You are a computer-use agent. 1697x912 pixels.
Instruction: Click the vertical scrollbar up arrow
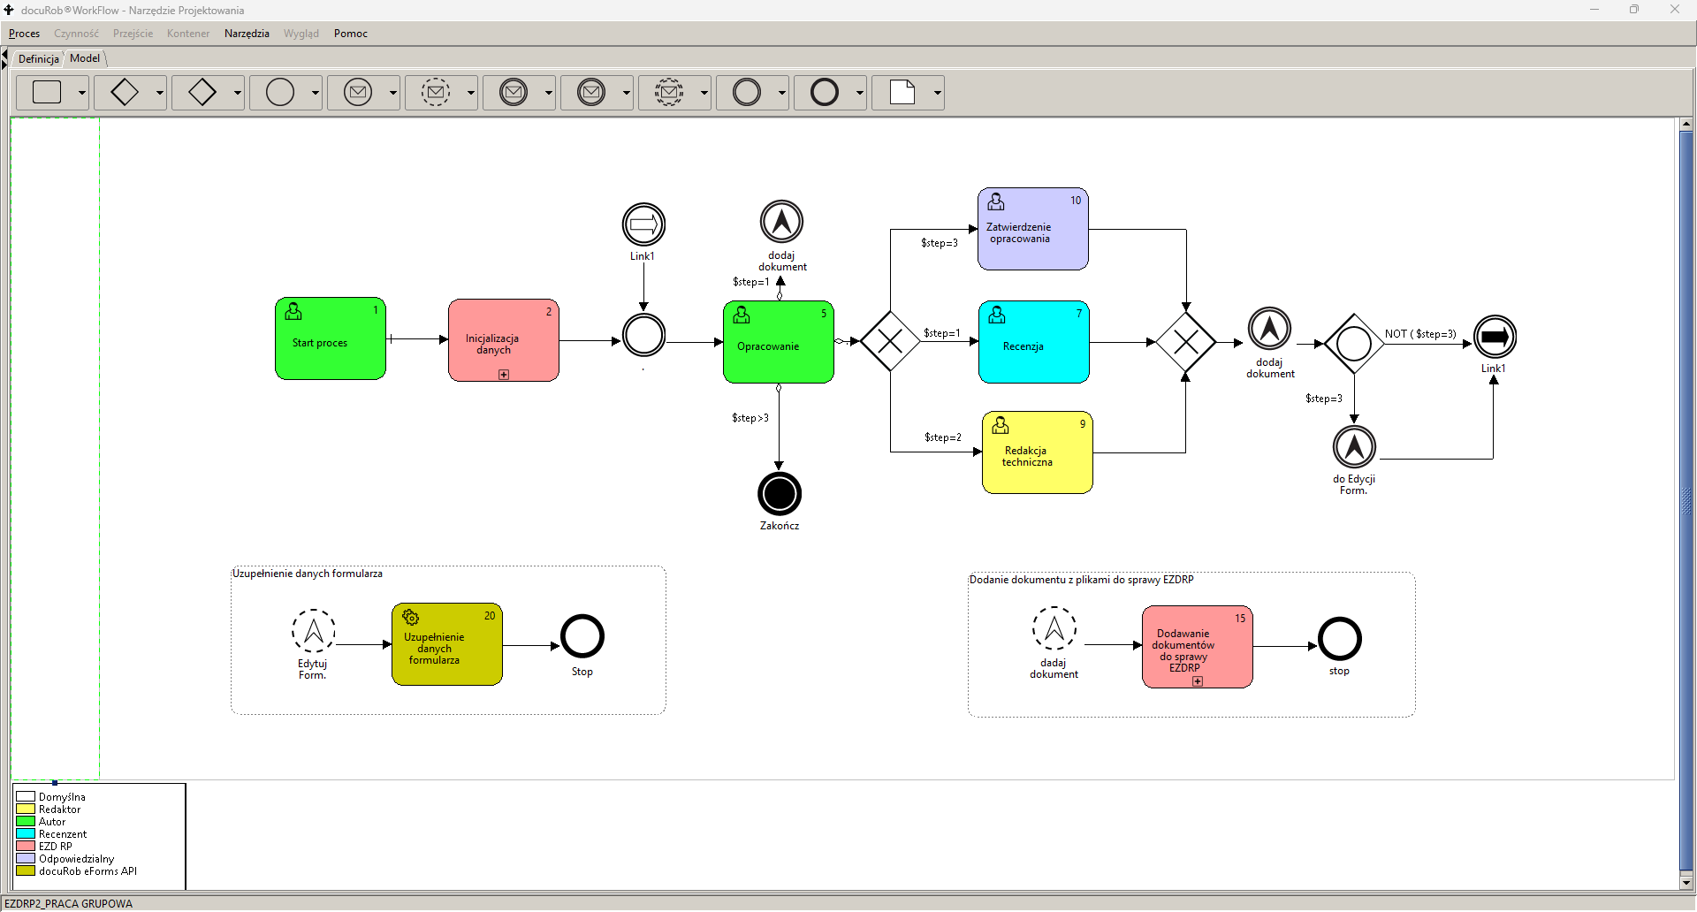tap(1686, 125)
